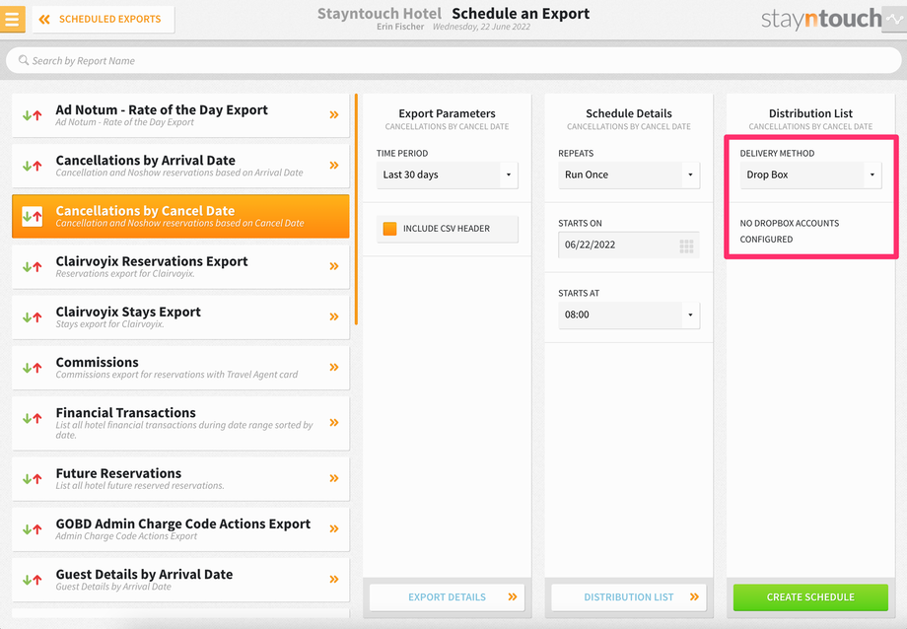Image resolution: width=907 pixels, height=629 pixels.
Task: Click export arrows icon for Commissions
Action: (x=32, y=368)
